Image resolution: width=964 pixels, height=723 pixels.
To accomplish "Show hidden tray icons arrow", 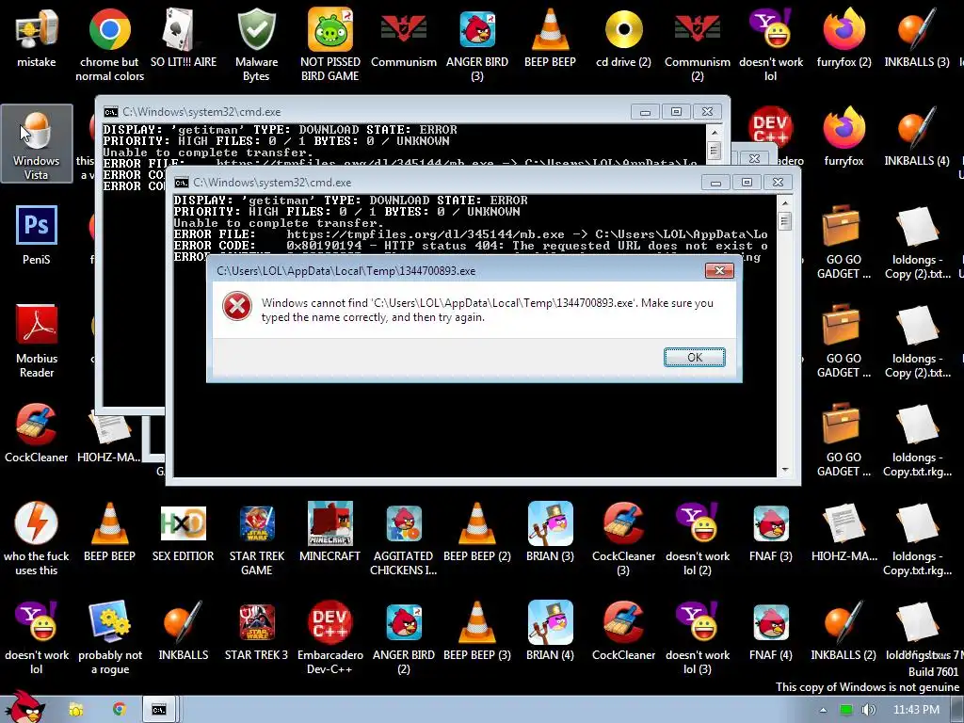I will pyautogui.click(x=823, y=710).
